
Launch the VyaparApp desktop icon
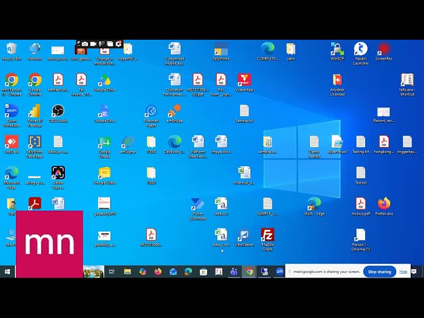click(x=244, y=82)
